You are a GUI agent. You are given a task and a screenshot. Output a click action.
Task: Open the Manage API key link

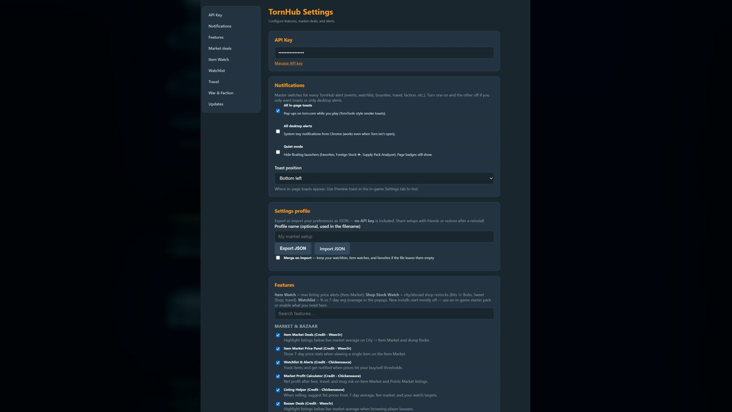pyautogui.click(x=289, y=63)
